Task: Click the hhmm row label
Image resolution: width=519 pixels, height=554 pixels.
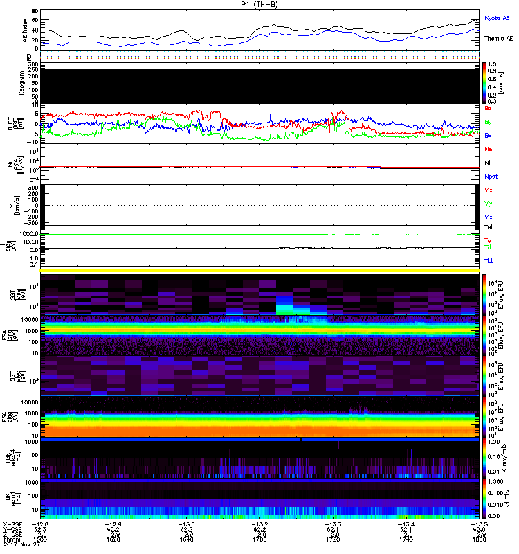Action: click(x=10, y=539)
